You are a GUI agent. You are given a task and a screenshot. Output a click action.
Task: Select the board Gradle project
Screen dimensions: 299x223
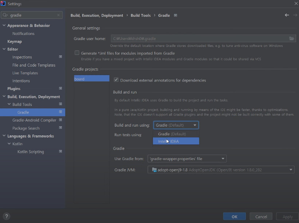[x=92, y=79]
